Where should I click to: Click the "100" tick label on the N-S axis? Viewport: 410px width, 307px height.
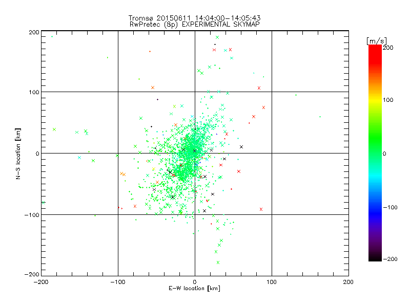coord(34,92)
